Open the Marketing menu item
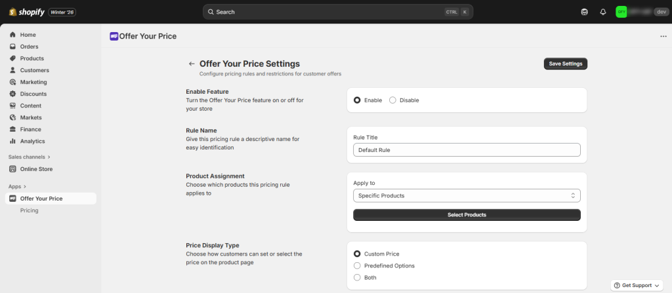This screenshot has width=672, height=293. (x=51, y=82)
